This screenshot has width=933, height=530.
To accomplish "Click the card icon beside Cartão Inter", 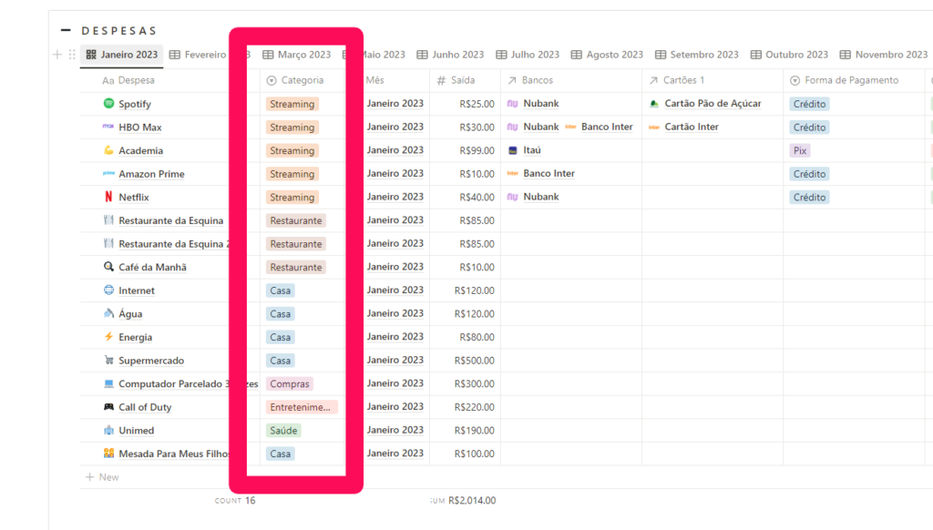I will [x=656, y=127].
